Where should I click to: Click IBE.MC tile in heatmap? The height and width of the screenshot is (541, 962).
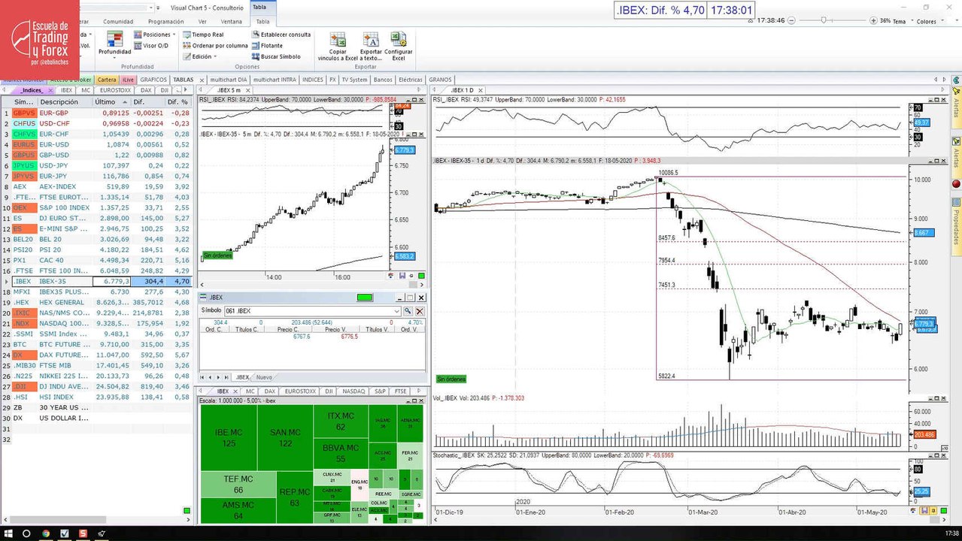point(229,438)
